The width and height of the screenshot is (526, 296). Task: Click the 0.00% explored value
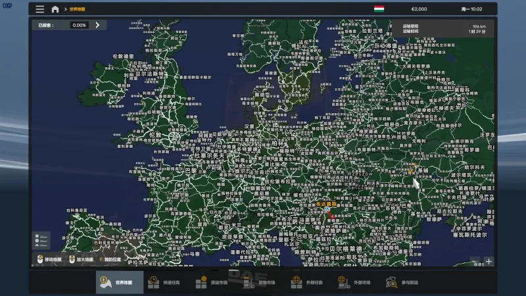[79, 25]
